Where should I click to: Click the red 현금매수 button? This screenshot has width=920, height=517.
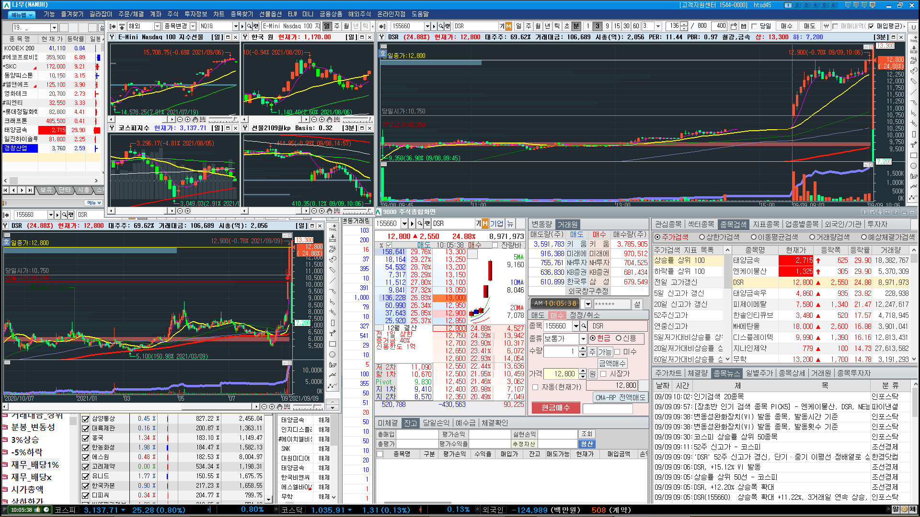[556, 408]
